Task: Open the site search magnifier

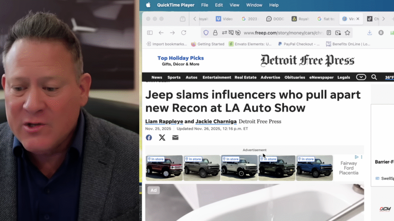Action: click(374, 77)
